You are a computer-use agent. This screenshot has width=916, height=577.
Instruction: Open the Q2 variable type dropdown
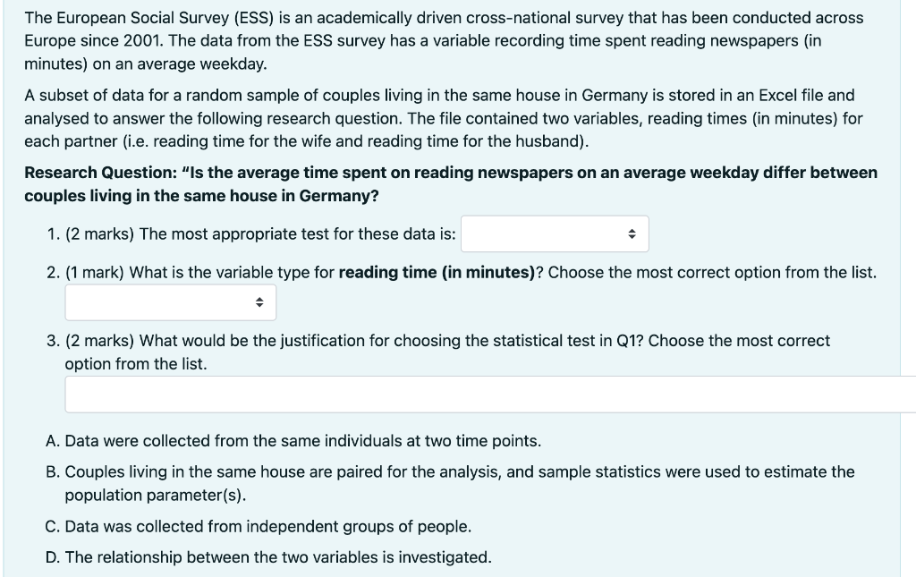[x=170, y=301]
